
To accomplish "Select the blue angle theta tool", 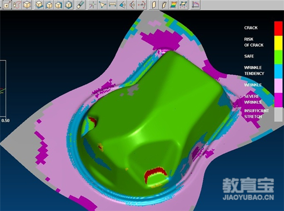I will point(122,5).
